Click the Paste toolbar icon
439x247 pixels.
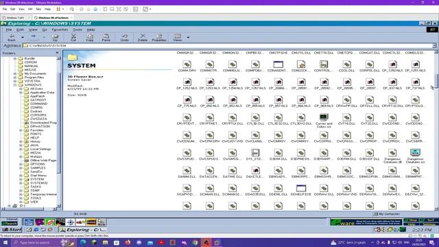coord(106,38)
